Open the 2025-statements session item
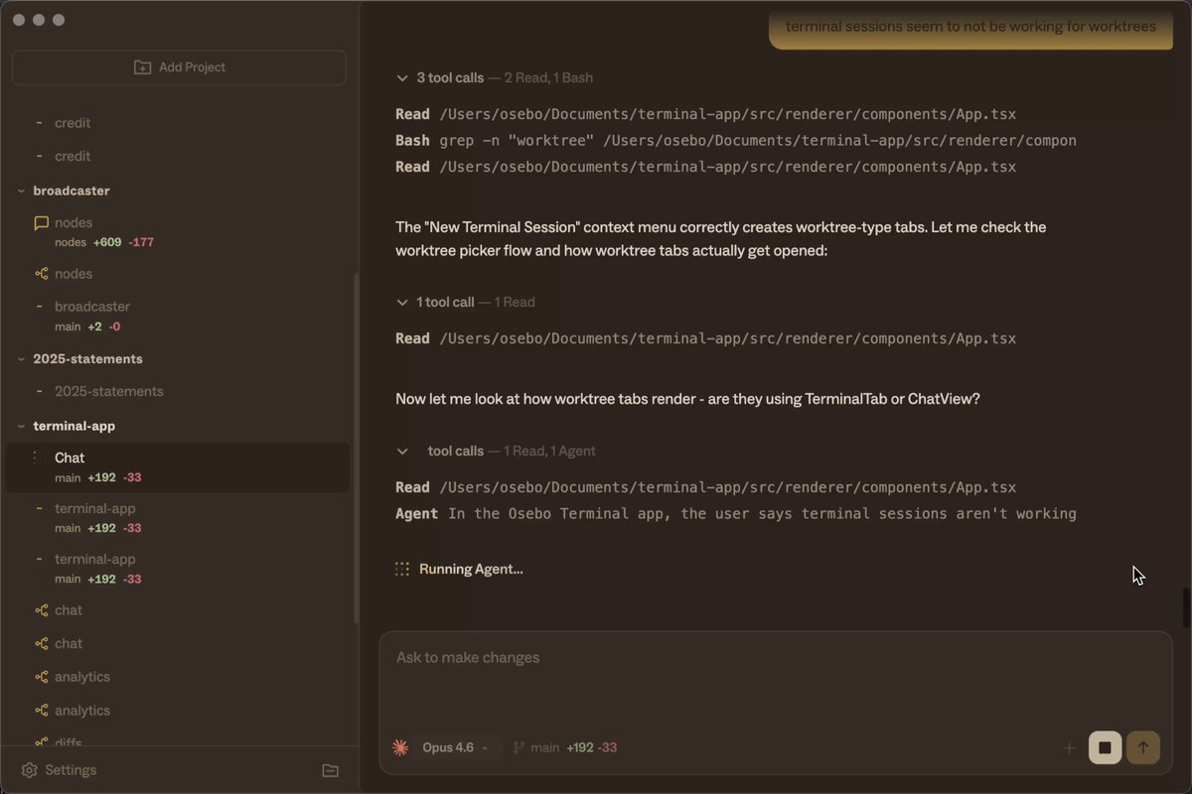Screen dimensions: 1192x794 178,391
